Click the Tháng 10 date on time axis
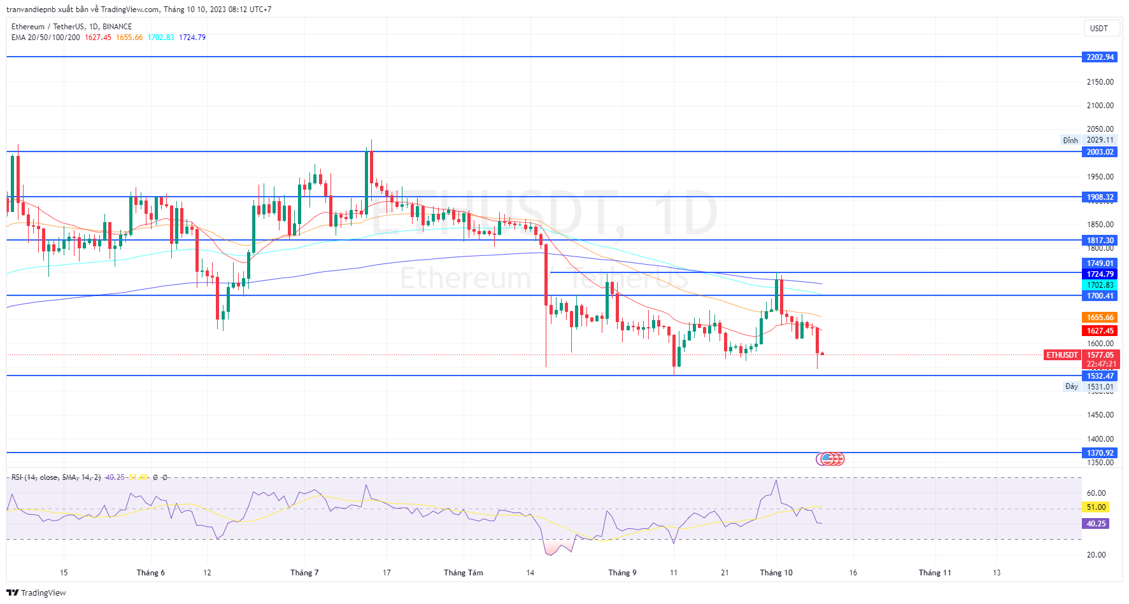The height and width of the screenshot is (604, 1129). 776,573
